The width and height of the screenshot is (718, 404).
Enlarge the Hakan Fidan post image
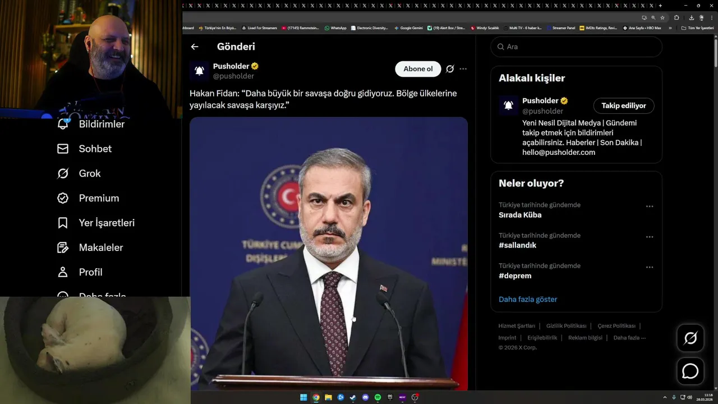click(329, 254)
